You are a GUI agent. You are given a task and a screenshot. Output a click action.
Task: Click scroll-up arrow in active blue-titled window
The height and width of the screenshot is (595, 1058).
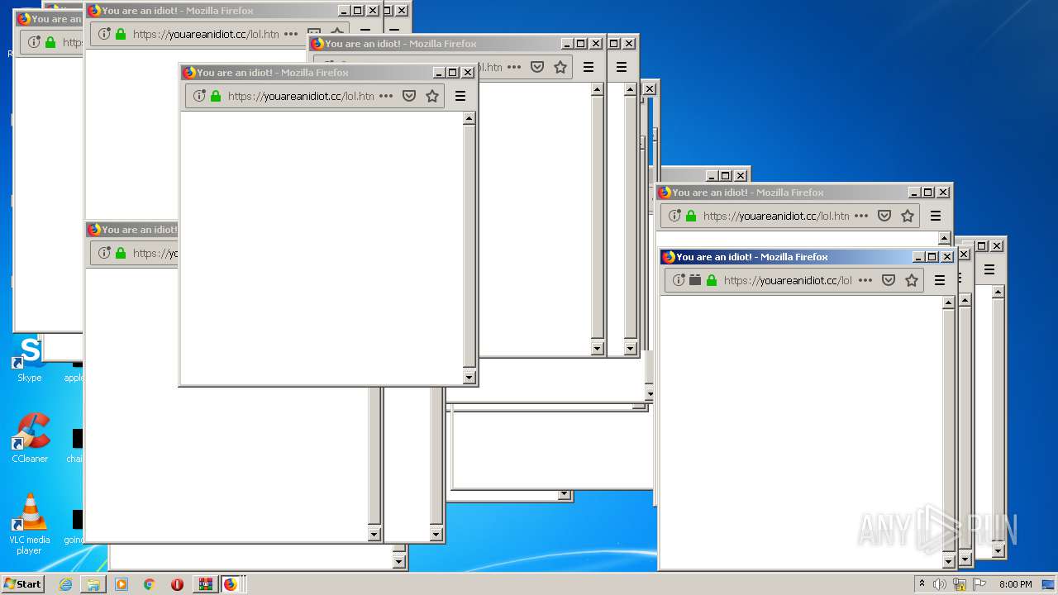pyautogui.click(x=948, y=303)
